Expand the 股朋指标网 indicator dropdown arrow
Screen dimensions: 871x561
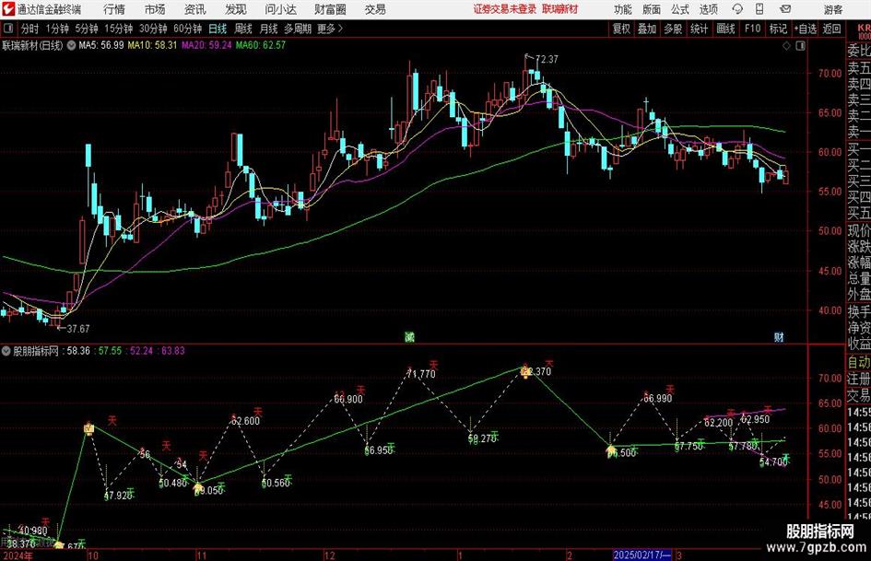(x=6, y=350)
